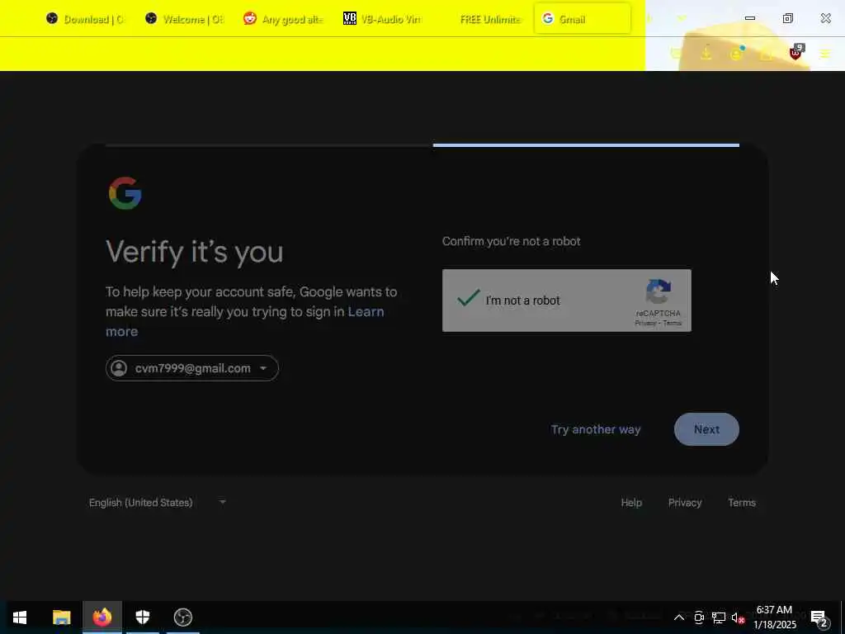The width and height of the screenshot is (845, 634).
Task: Open Windows Security from taskbar
Action: [x=142, y=617]
